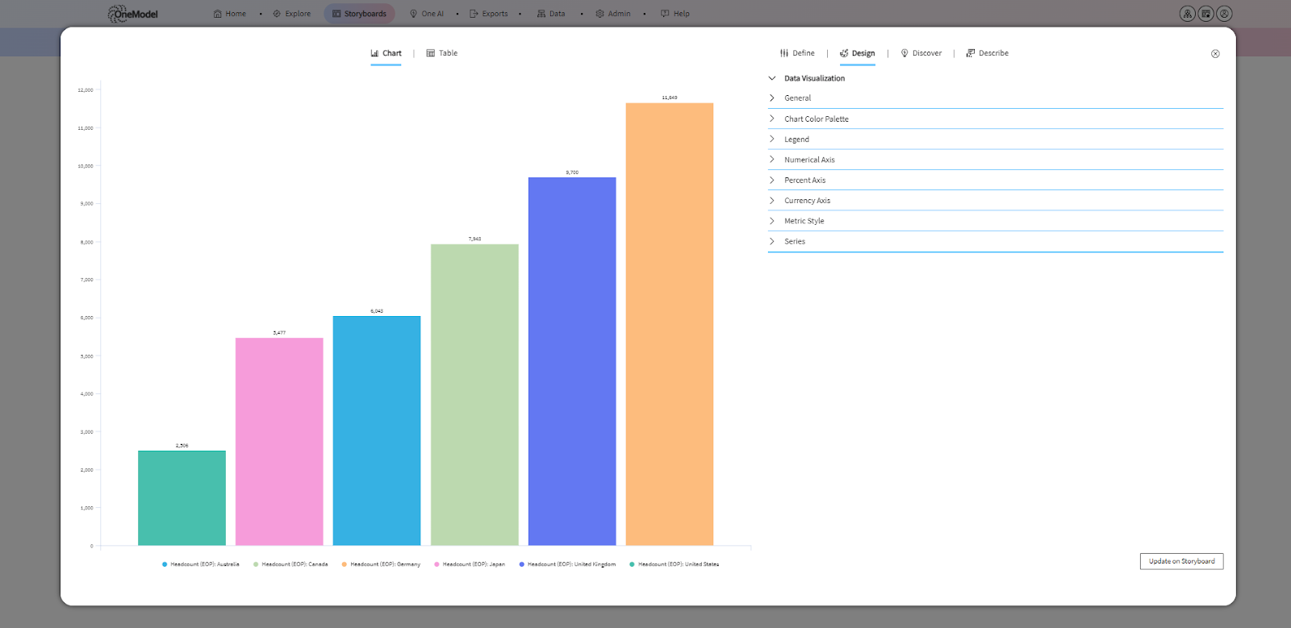1291x628 pixels.
Task: Click the Update on Storyboard button
Action: coord(1181,561)
